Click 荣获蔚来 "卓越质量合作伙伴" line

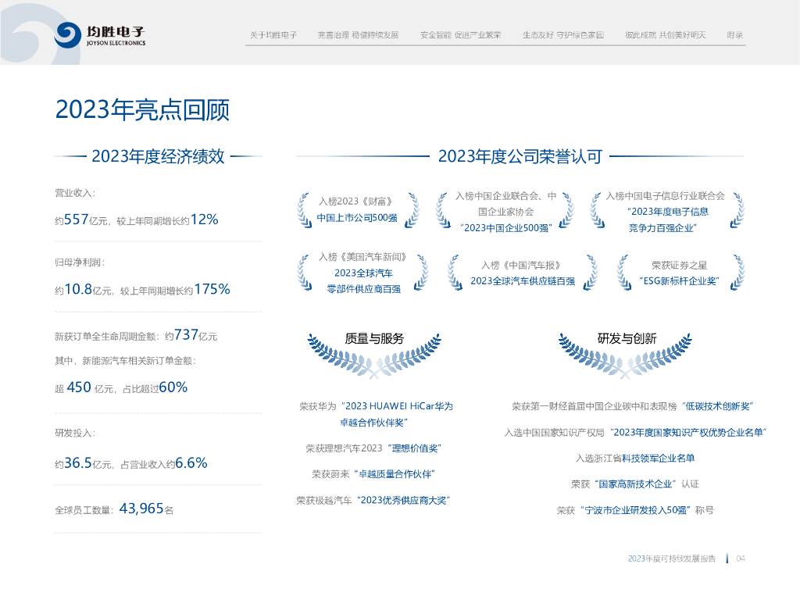click(x=374, y=474)
